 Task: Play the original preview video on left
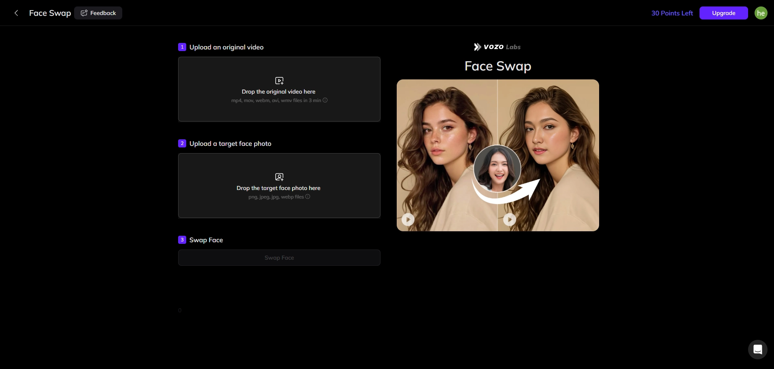(408, 220)
